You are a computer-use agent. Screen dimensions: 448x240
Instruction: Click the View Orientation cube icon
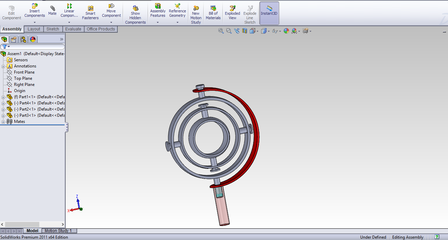(253, 31)
